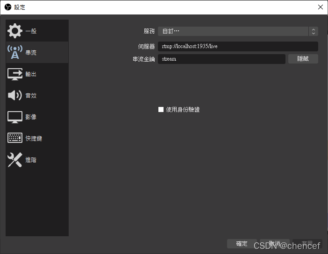Click the General gear icon in sidebar
328x254 pixels.
(x=15, y=31)
